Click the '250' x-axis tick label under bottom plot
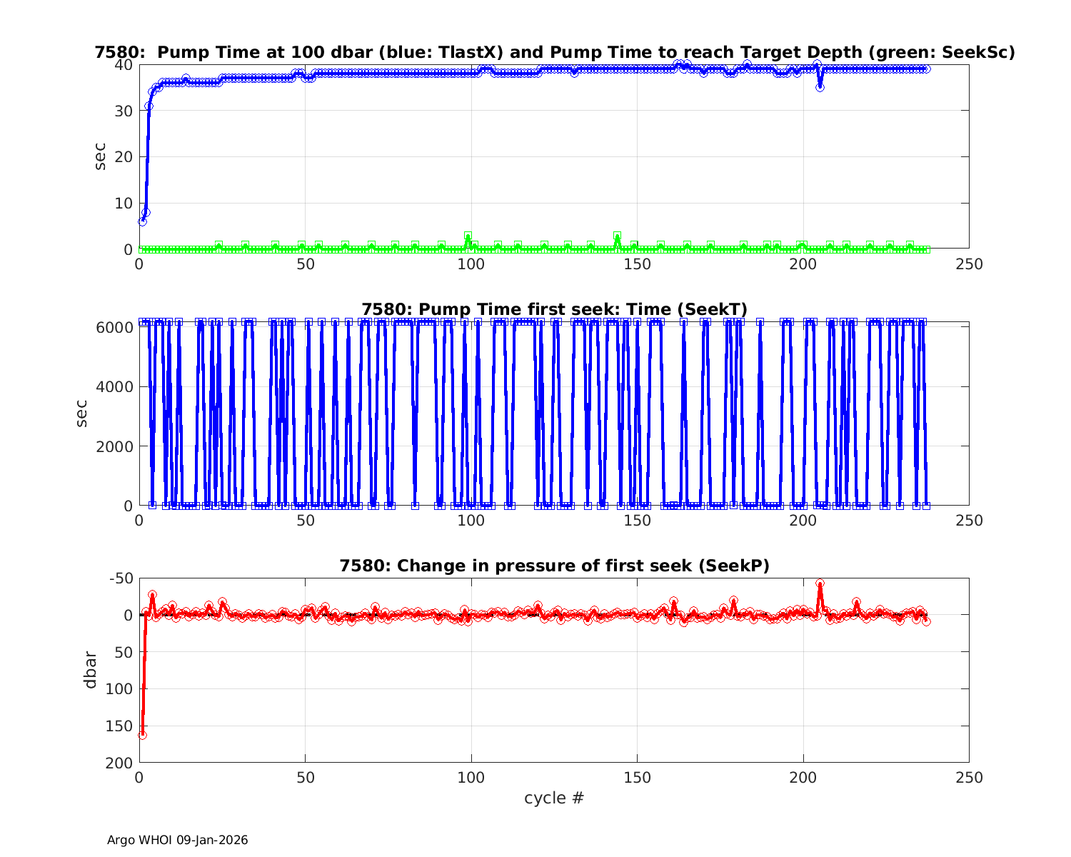Screen dimensions: 1071x857 [x=968, y=778]
